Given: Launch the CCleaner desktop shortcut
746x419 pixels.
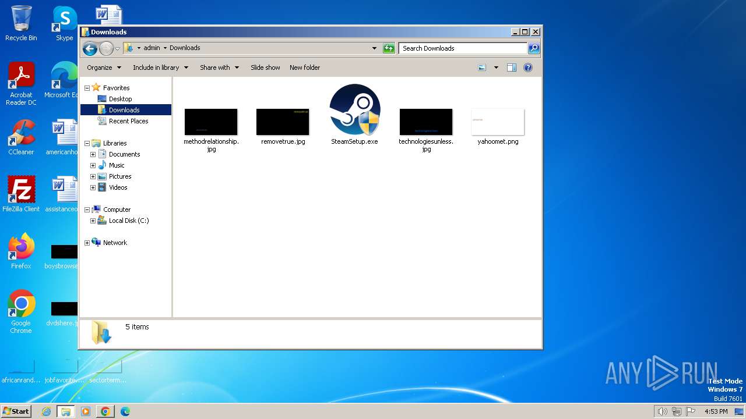Looking at the screenshot, I should (21, 137).
